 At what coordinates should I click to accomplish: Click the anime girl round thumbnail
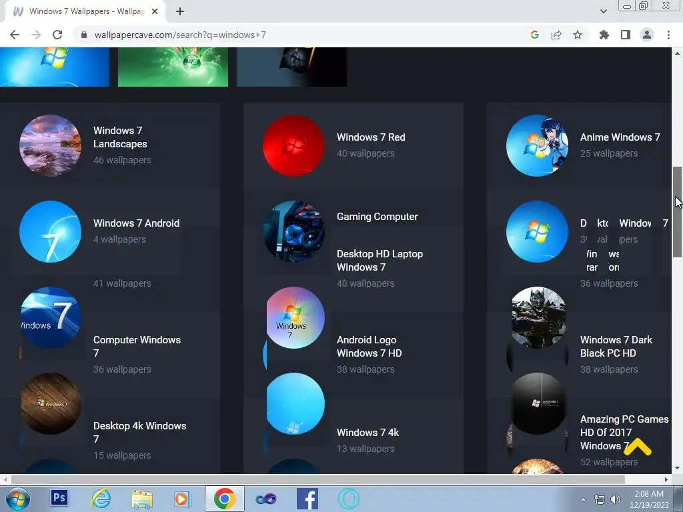537,145
